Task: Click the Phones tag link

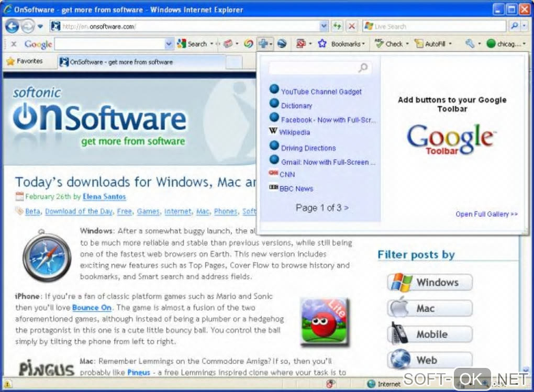Action: [226, 211]
